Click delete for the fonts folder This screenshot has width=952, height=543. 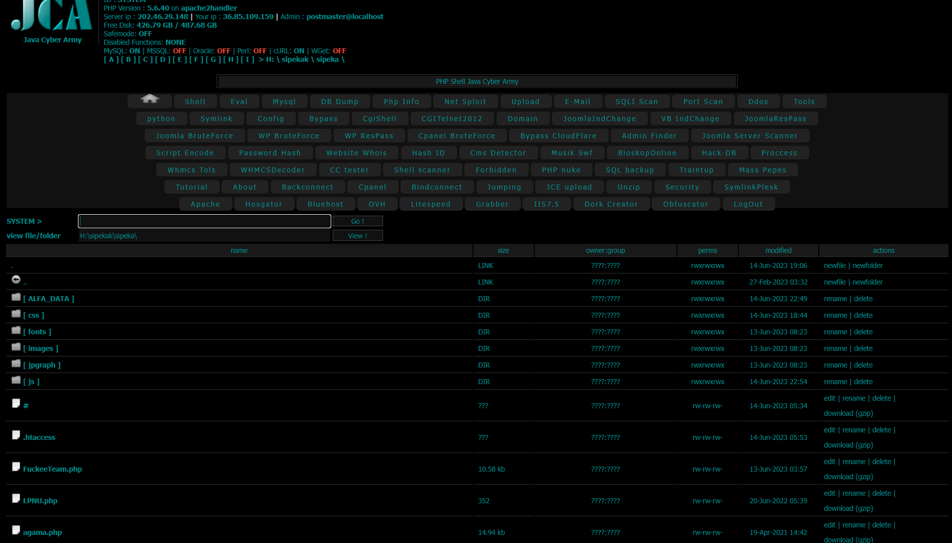[864, 332]
